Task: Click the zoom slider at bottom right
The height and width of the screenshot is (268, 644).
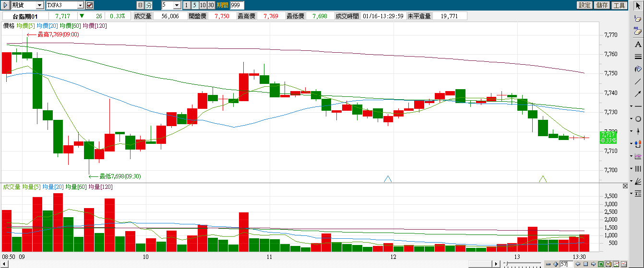Action: [x=523, y=264]
